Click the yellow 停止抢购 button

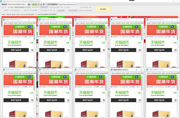pos(103,9)
